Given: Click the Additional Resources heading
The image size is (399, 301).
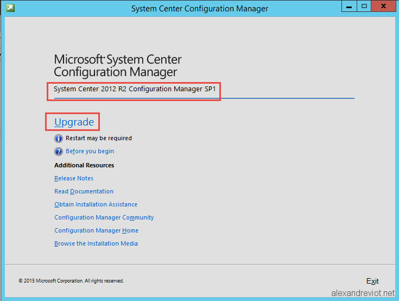Looking at the screenshot, I should click(x=84, y=165).
